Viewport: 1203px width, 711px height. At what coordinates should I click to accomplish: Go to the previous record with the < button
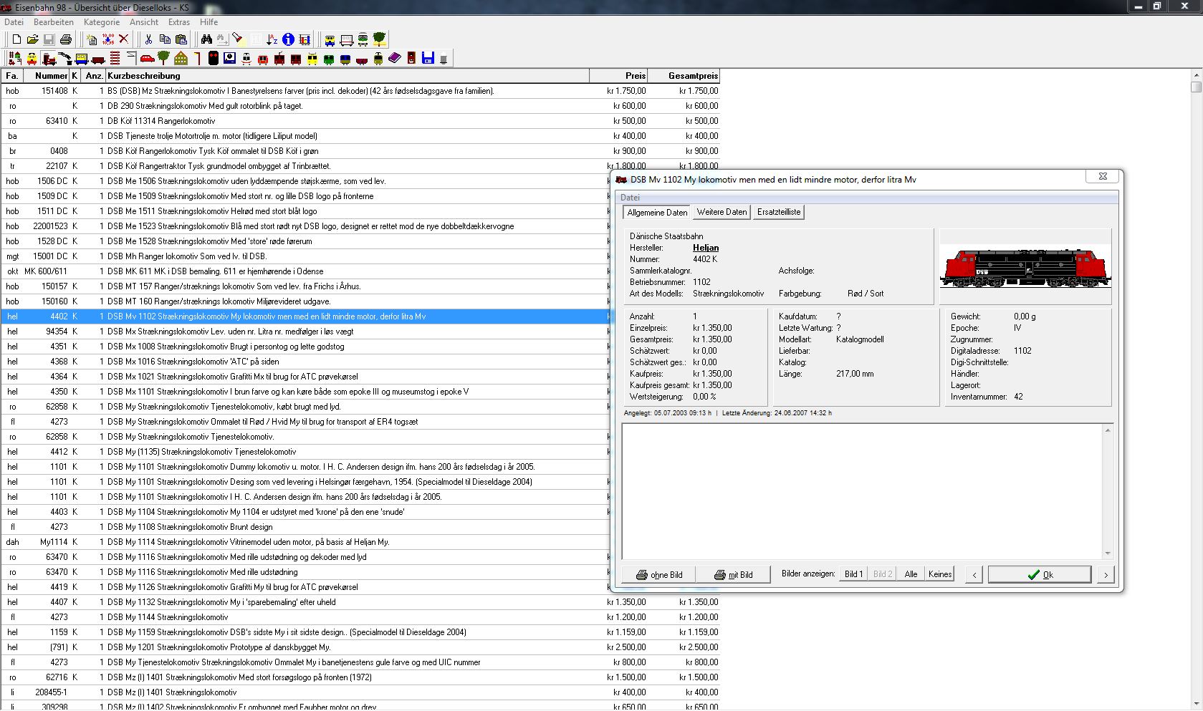pos(974,574)
